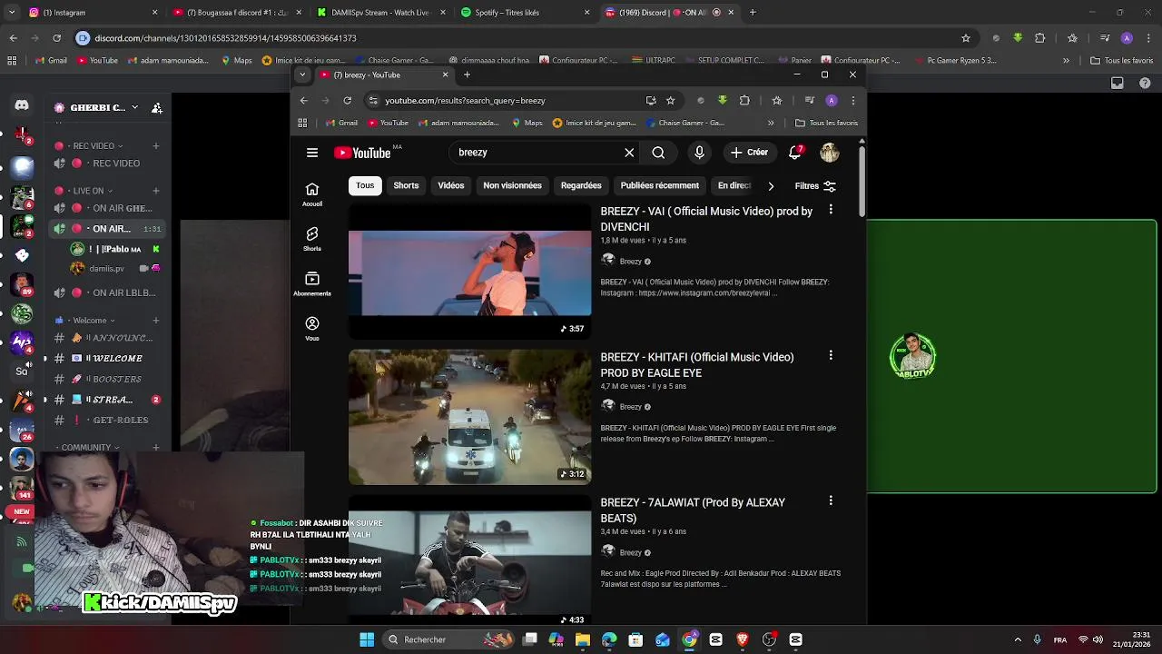Click the YouTube logo
This screenshot has width=1162, height=654.
363,153
